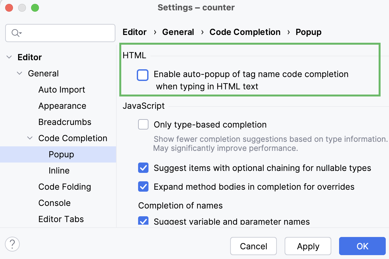Collapse the Editor tree node chevron
The width and height of the screenshot is (389, 259).
click(x=9, y=57)
